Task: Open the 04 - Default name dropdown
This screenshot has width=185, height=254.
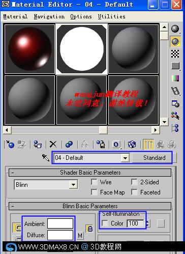Action: pyautogui.click(x=125, y=158)
